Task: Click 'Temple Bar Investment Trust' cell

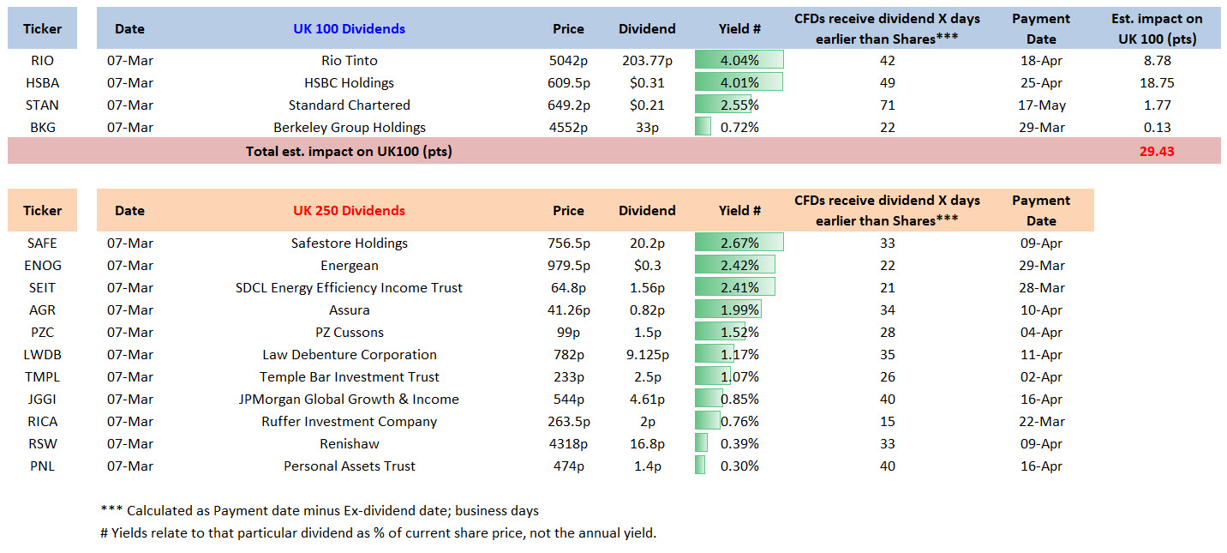Action: point(349,376)
